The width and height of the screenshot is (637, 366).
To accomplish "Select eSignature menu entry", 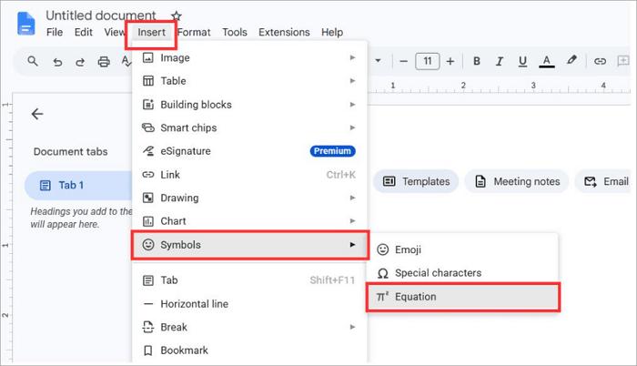I will click(x=249, y=151).
